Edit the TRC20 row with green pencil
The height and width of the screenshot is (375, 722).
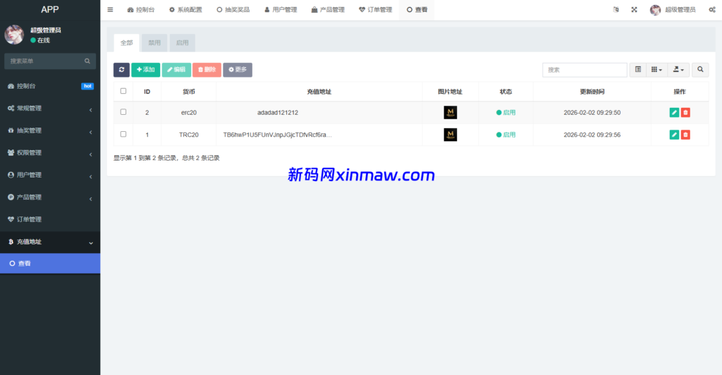coord(674,135)
